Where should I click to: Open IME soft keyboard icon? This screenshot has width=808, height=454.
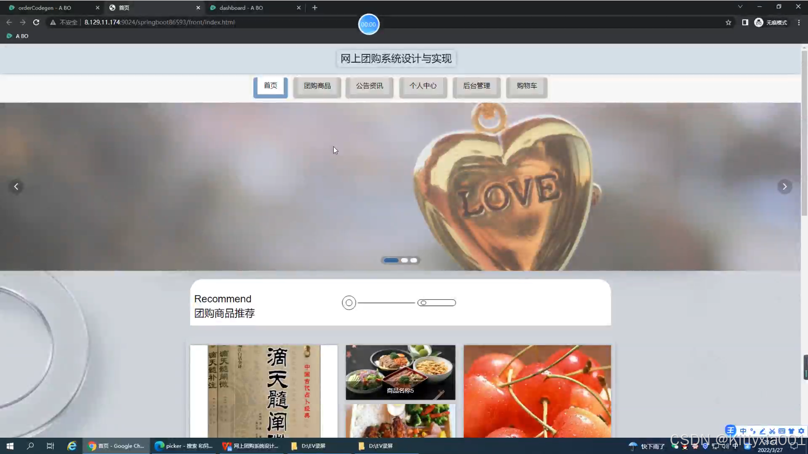tap(782, 431)
